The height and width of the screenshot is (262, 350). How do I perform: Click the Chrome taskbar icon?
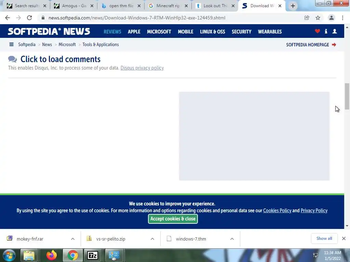pyautogui.click(x=73, y=255)
